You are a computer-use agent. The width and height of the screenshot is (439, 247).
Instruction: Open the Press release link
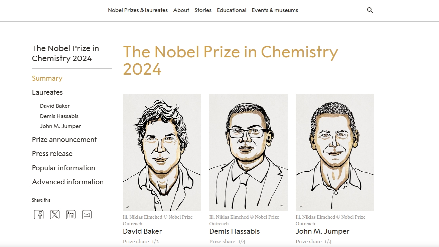click(x=52, y=154)
